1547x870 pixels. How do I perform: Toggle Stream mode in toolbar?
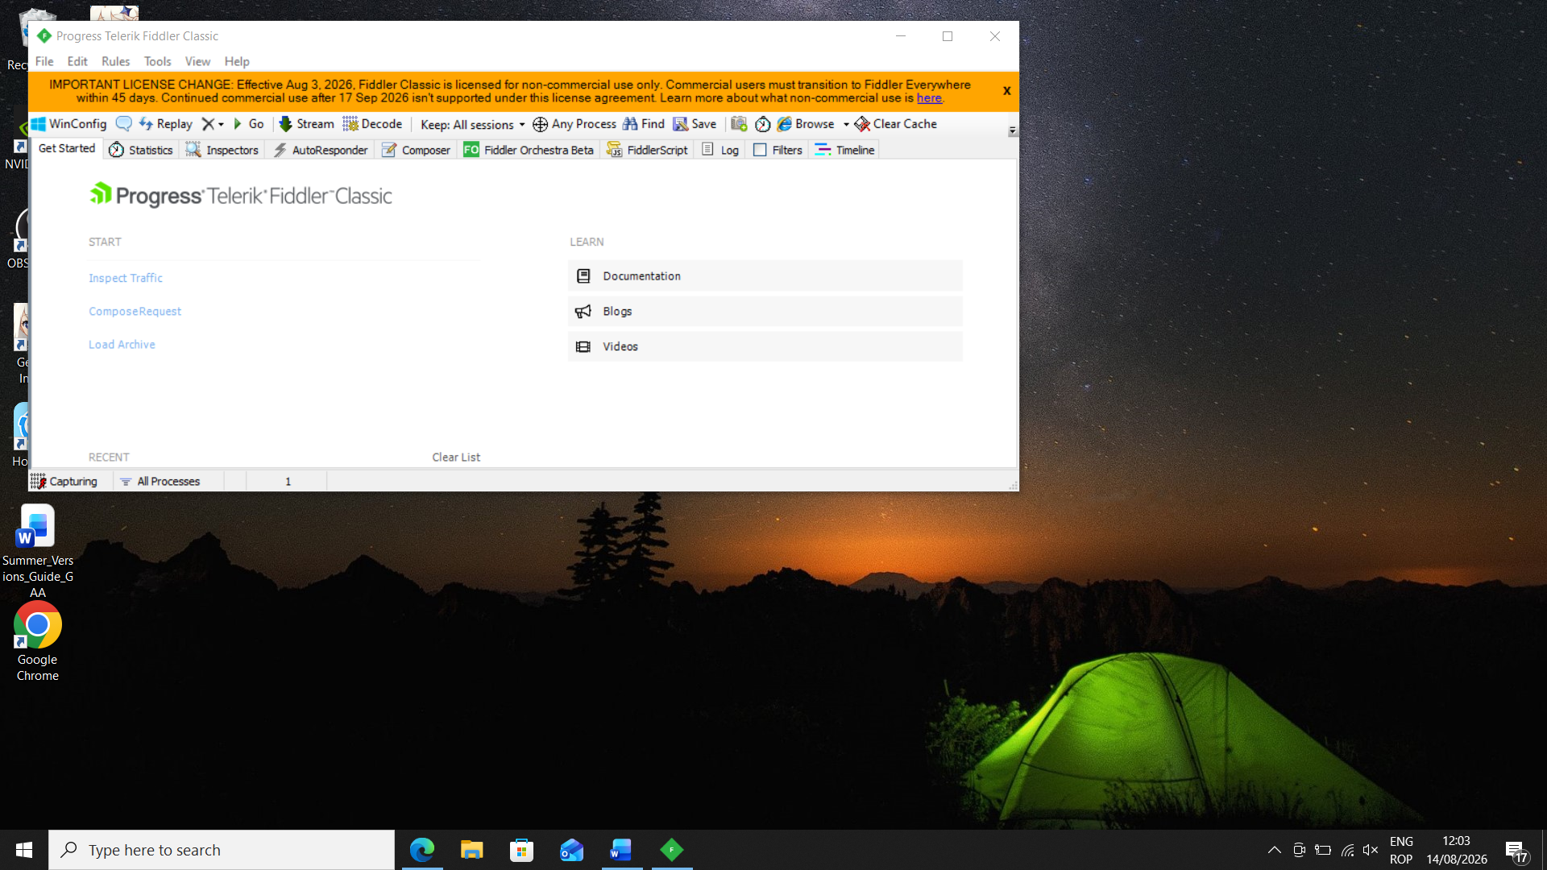[x=306, y=124]
